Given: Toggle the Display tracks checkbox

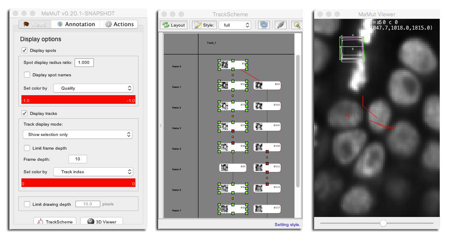Looking at the screenshot, I should (24, 113).
